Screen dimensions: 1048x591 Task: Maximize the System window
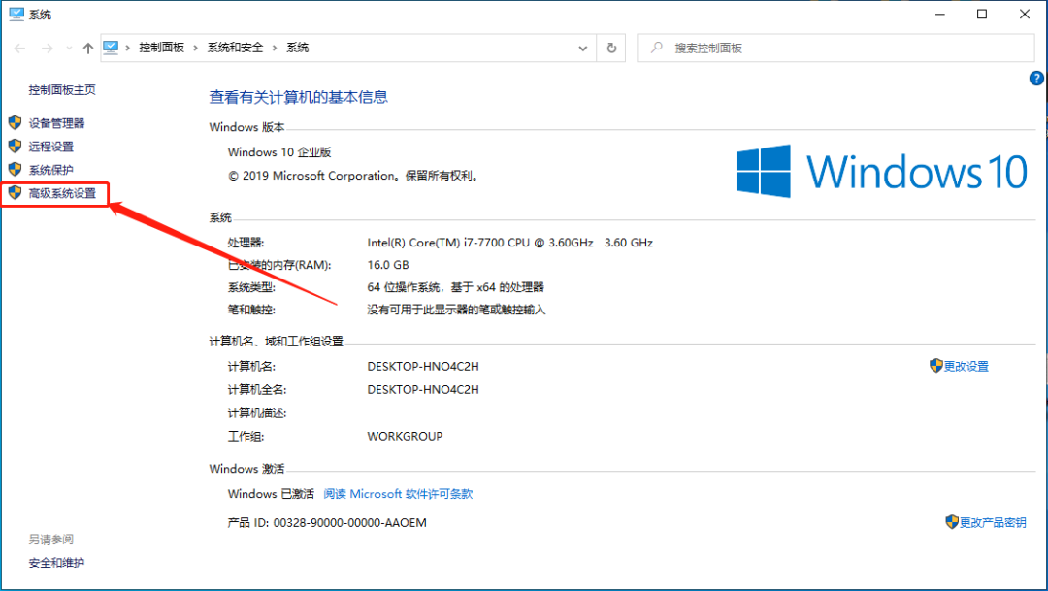click(x=982, y=14)
